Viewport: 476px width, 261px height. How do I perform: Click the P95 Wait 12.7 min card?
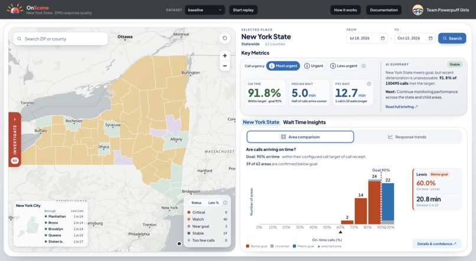[x=353, y=92]
